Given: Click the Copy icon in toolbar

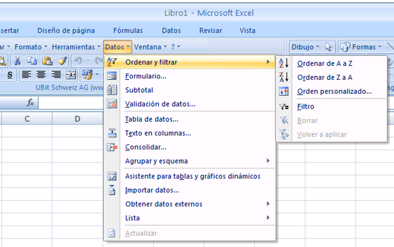Looking at the screenshot, I should [x=32, y=61].
